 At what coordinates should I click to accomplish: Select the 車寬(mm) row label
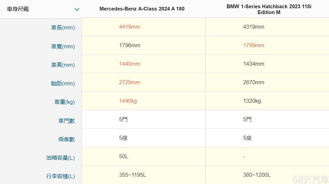(x=63, y=46)
